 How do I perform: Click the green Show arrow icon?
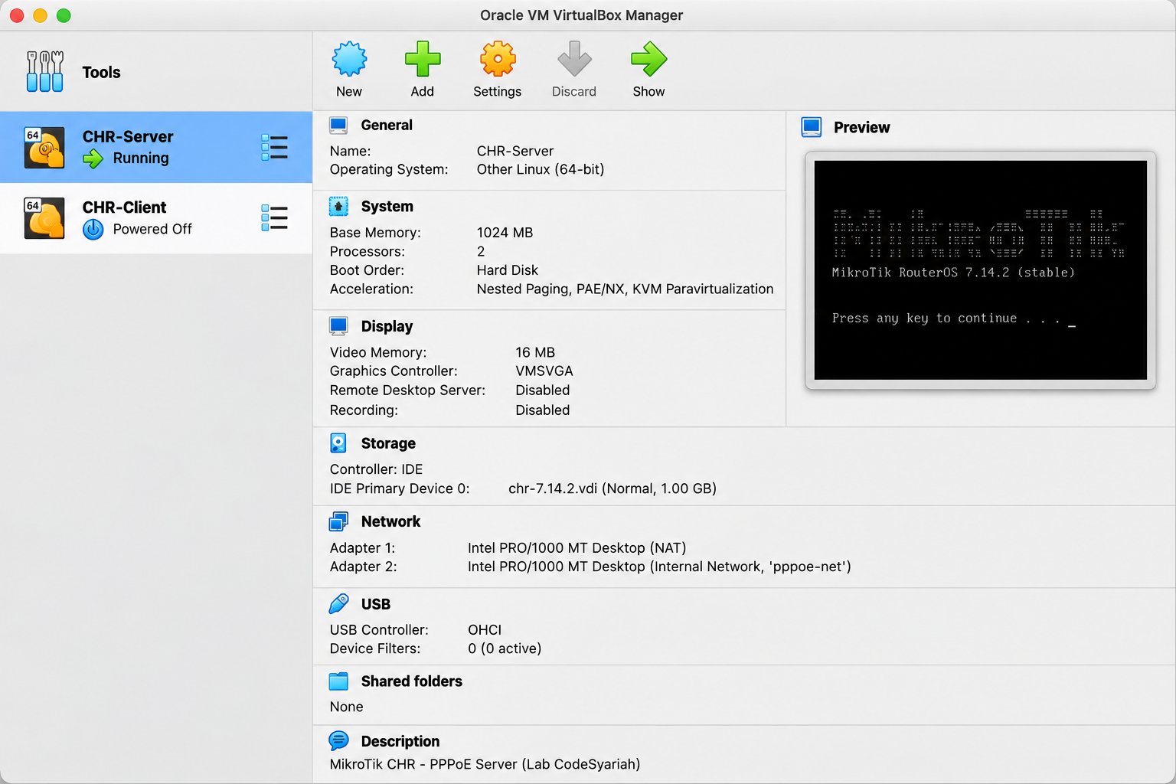[x=648, y=59]
